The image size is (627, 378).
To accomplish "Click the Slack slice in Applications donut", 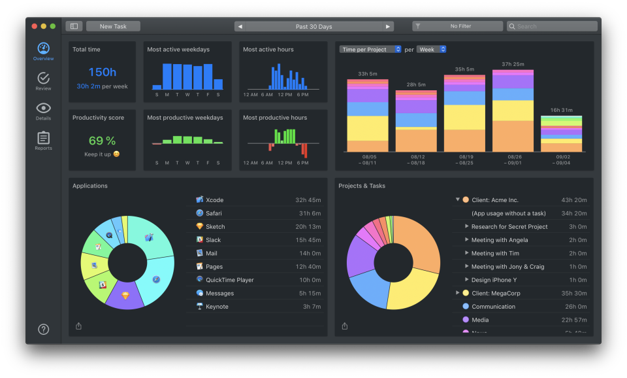I will [x=103, y=284].
